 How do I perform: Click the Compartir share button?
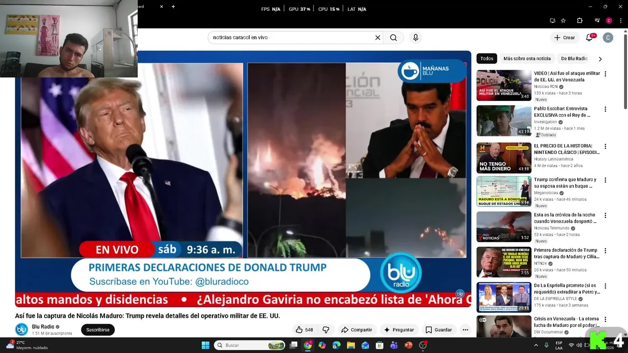pos(357,329)
